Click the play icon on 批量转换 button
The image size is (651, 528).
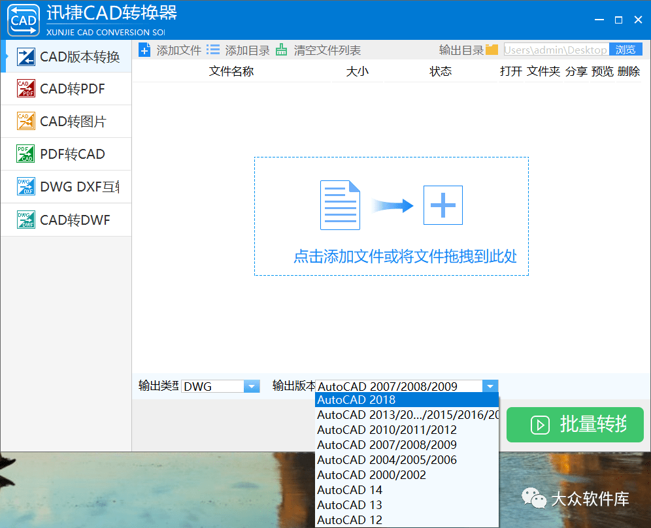[x=540, y=425]
